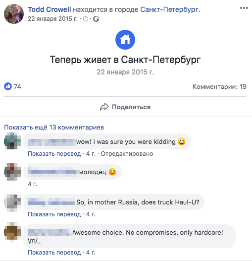Open the 'Комментарии: 19' comments count
The image size is (252, 261).
click(x=219, y=86)
